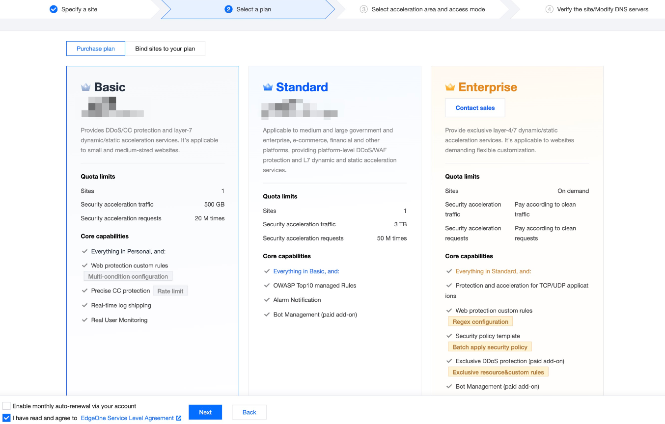Click the step 4 number circle icon
Image resolution: width=665 pixels, height=424 pixels.
(549, 9)
